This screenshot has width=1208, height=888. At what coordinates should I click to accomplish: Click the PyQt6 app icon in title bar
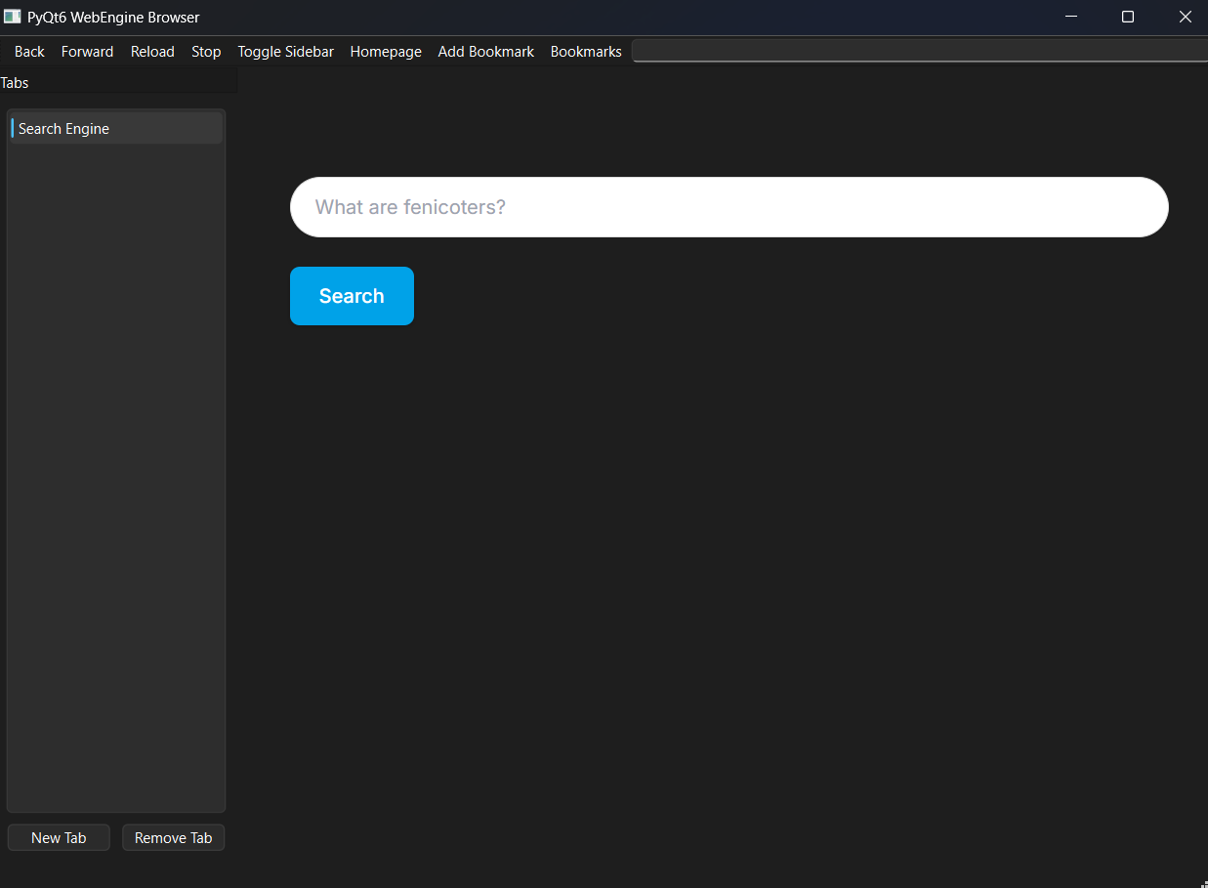click(x=13, y=17)
